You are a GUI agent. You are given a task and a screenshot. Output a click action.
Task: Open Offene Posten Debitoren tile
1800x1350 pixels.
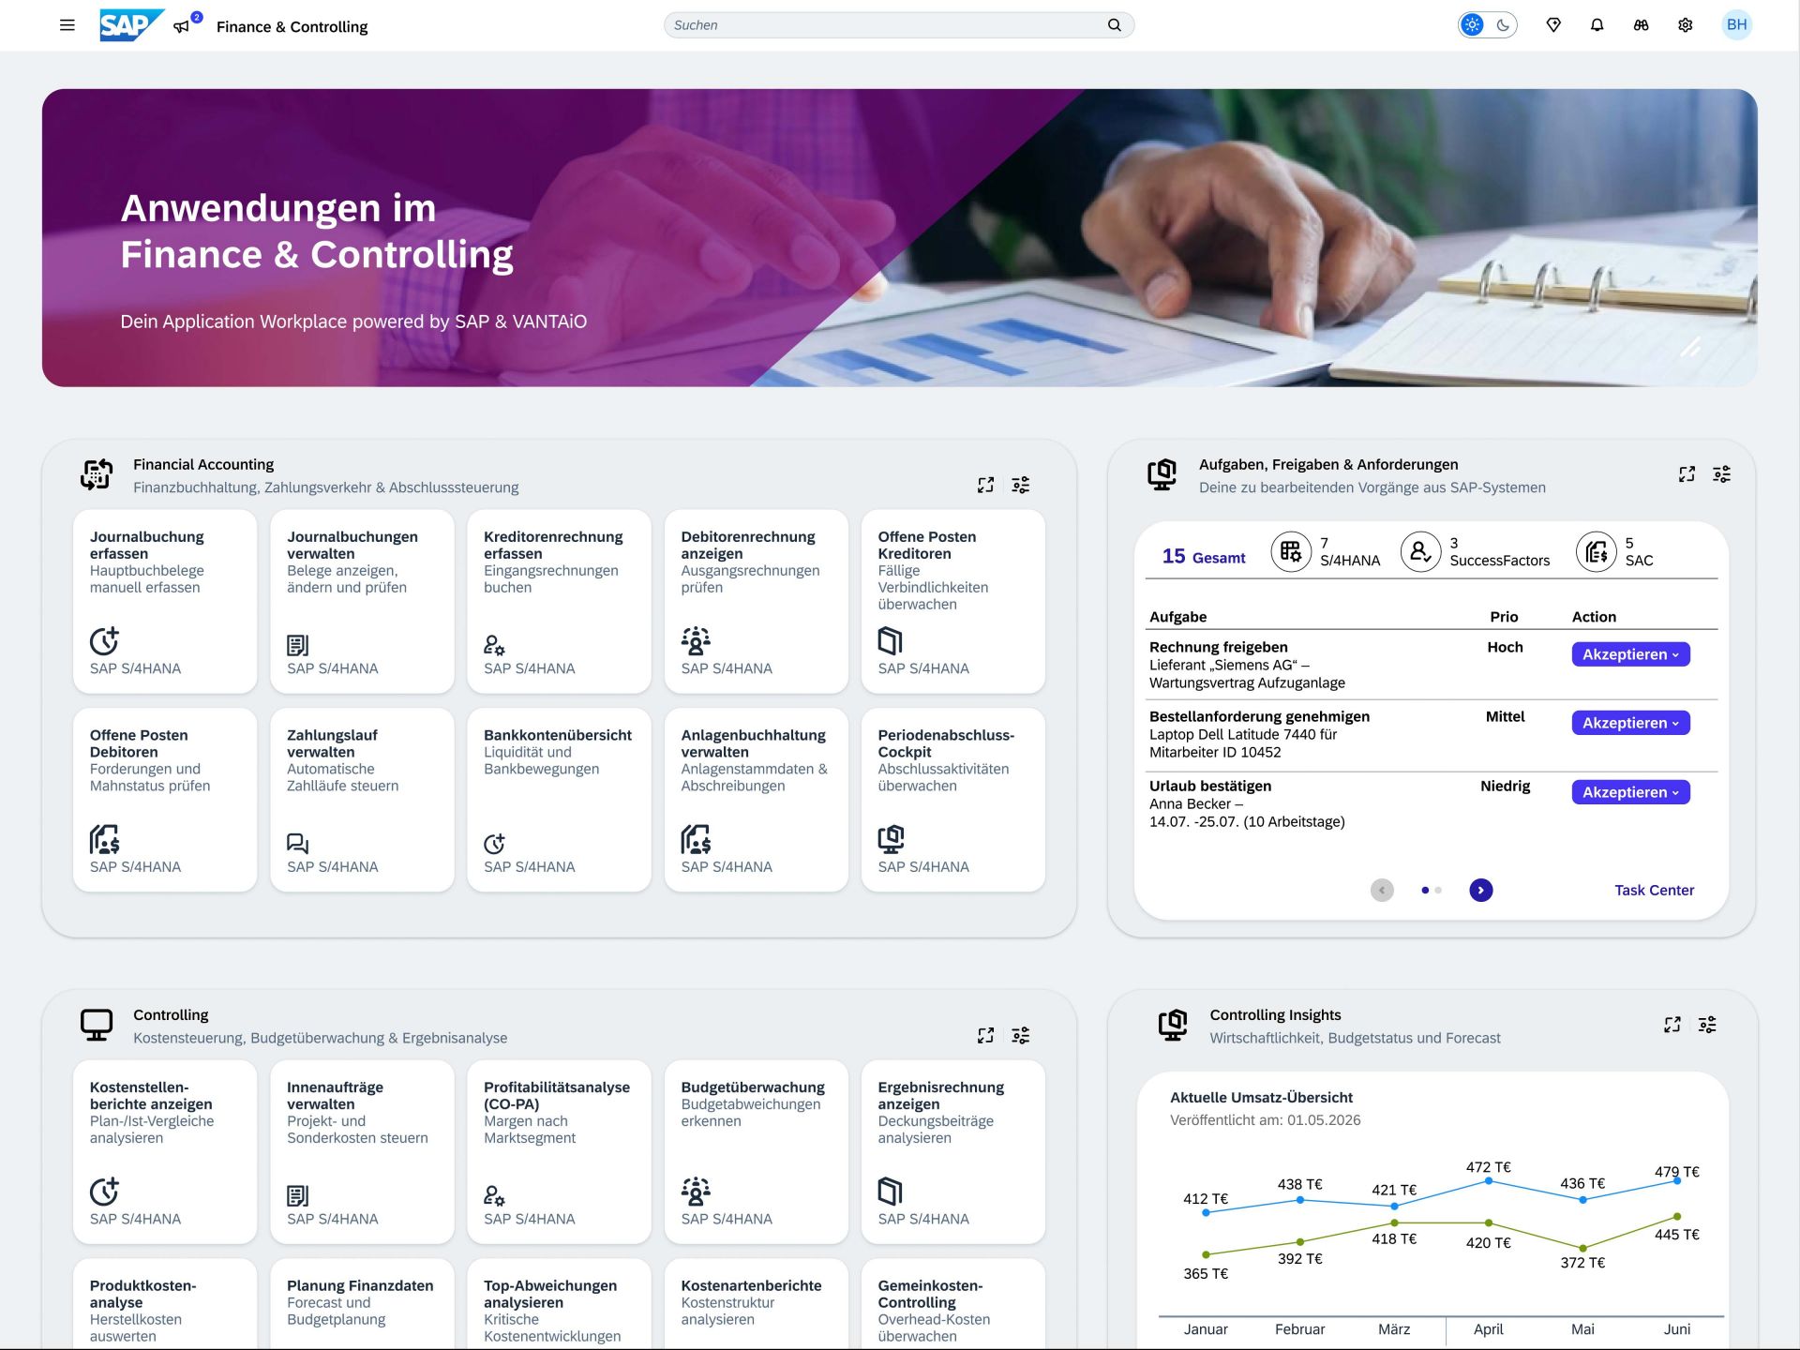pos(165,800)
